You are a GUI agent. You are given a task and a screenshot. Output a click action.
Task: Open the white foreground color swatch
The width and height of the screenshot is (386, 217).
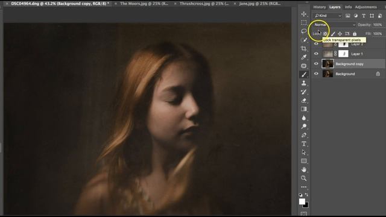(302, 201)
